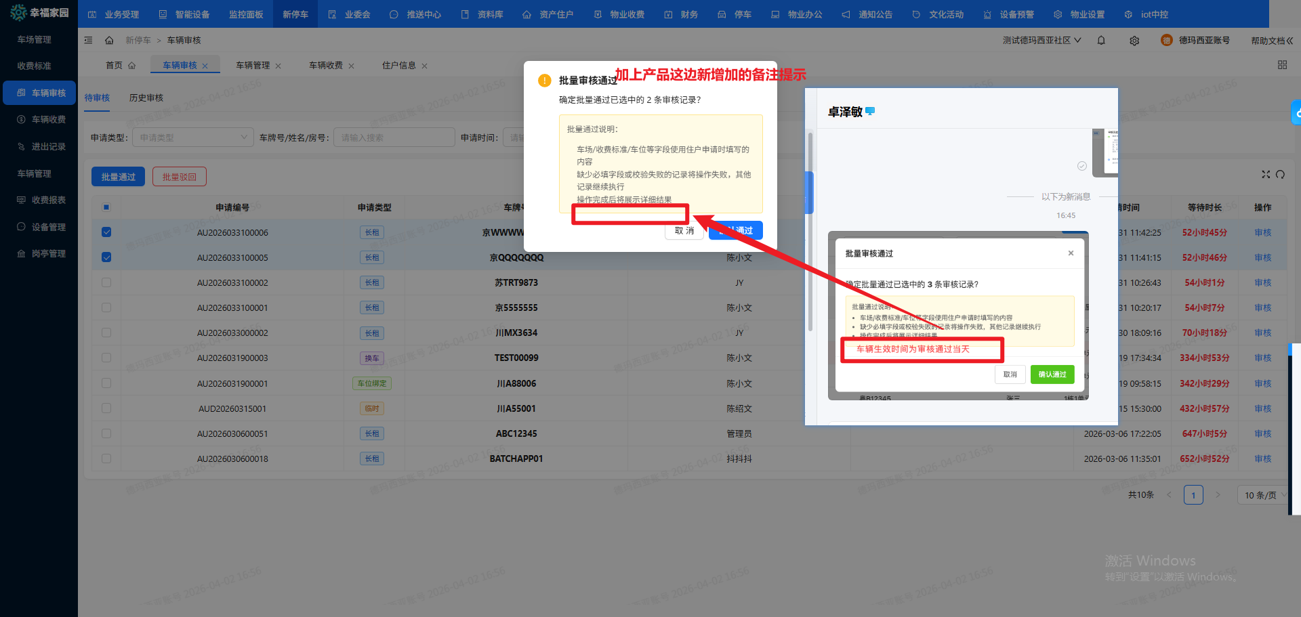This screenshot has width=1301, height=617.
Task: Switch to the 历史审核 tab
Action: [146, 98]
